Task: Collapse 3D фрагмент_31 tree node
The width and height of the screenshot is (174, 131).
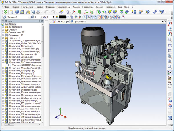Action: pyautogui.click(x=3, y=63)
